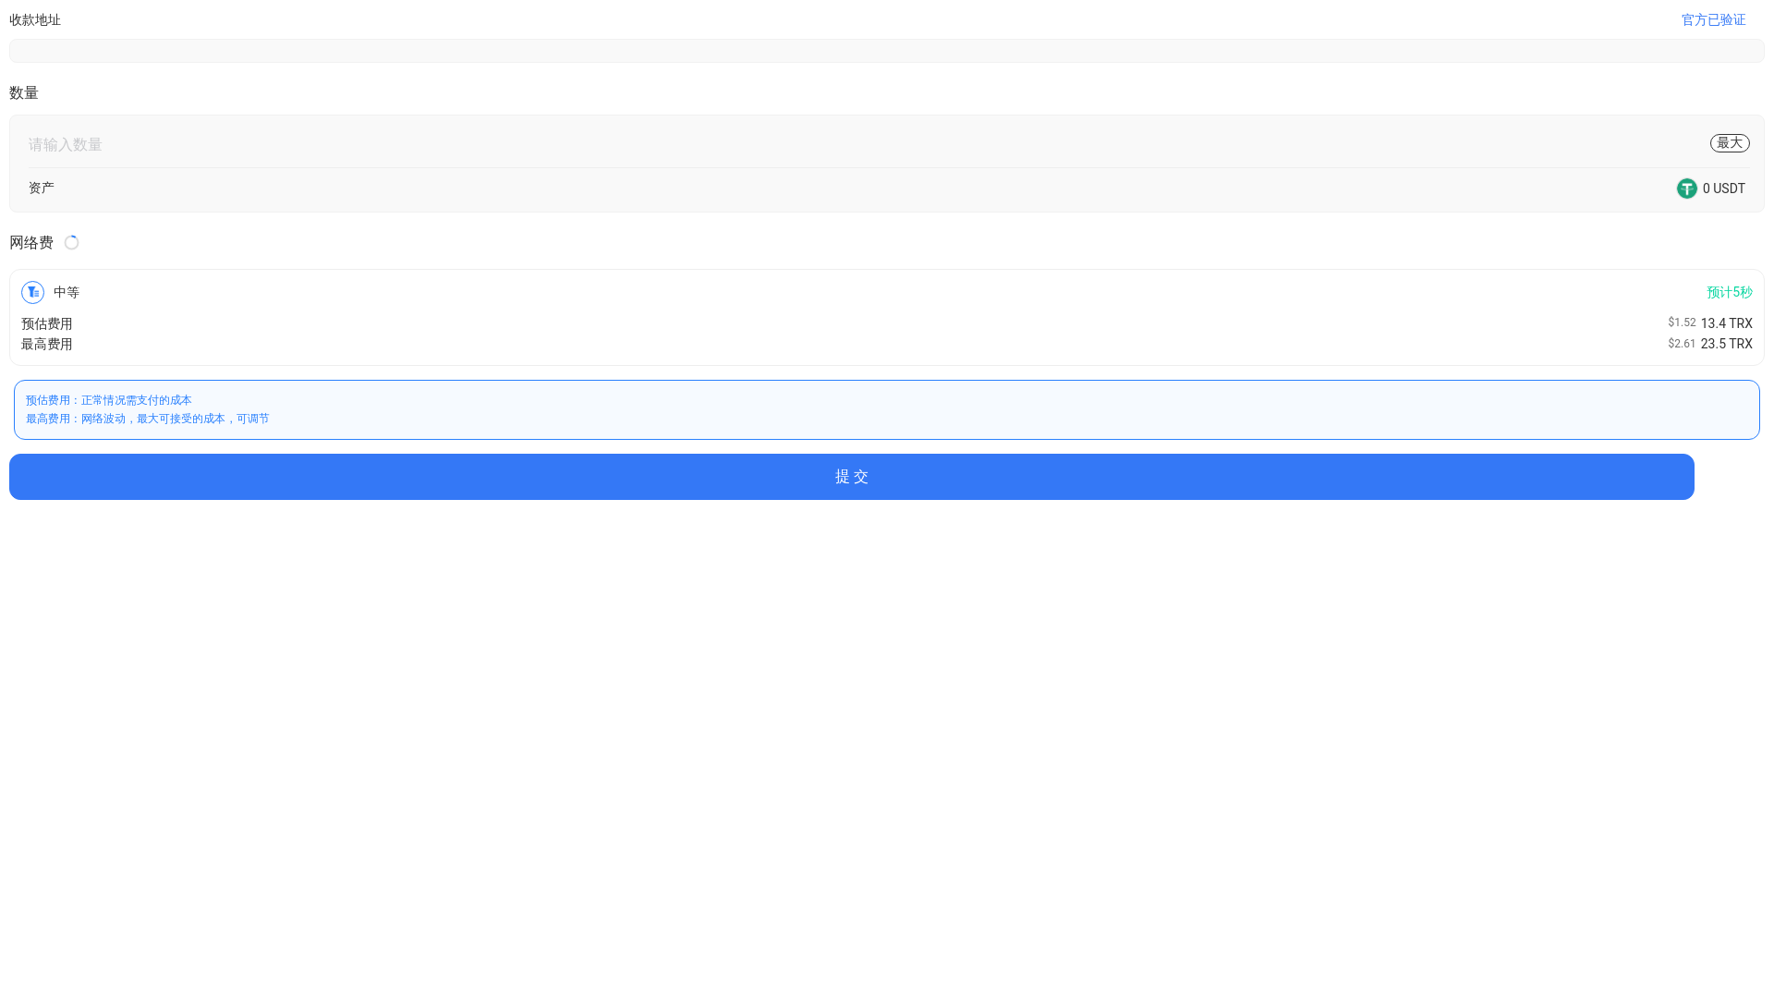This screenshot has width=1774, height=998.
Task: Click the 收款地址 label text
Action: click(x=35, y=20)
